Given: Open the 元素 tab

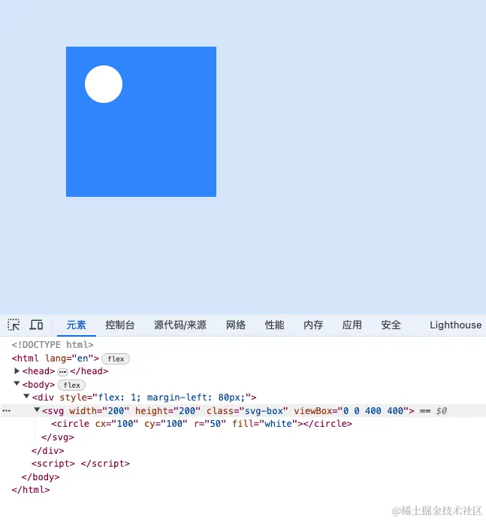Looking at the screenshot, I should 77,325.
